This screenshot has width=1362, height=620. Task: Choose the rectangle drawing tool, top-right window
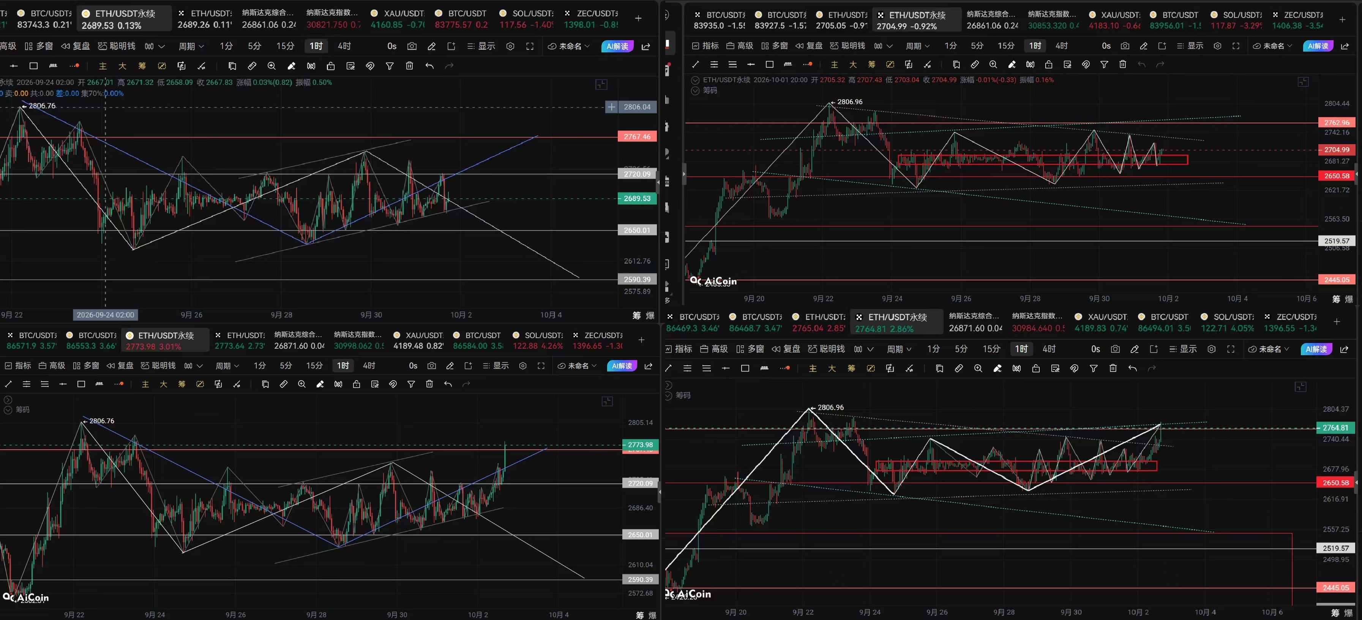click(770, 65)
